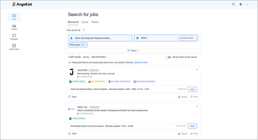Image resolution: width=258 pixels, height=140 pixels.
Task: Open the Applied inbox icon
Action: [x=14, y=26]
